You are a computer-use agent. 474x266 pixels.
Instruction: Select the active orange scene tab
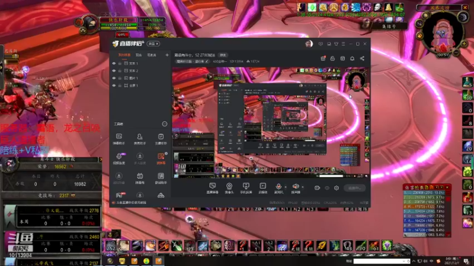[124, 55]
